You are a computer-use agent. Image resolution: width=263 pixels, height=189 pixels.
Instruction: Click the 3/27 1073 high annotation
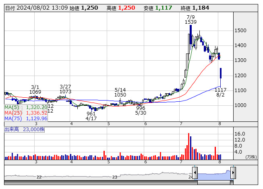pos(65,89)
